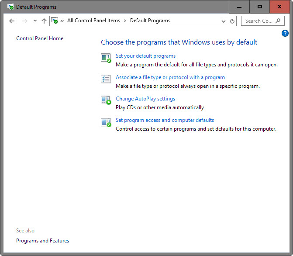The image size is (293, 256).
Task: Click All Control Panel Items breadcrumb
Action: click(93, 21)
